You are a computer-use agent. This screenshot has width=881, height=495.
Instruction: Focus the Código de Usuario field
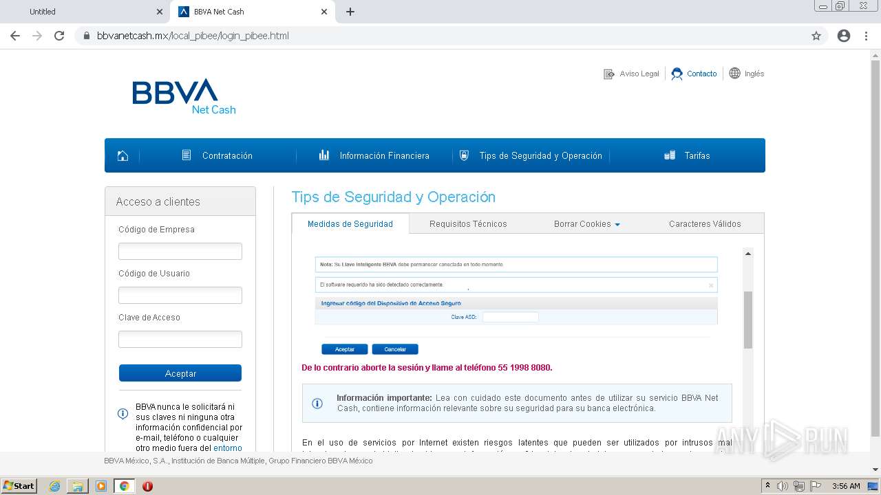click(x=180, y=295)
